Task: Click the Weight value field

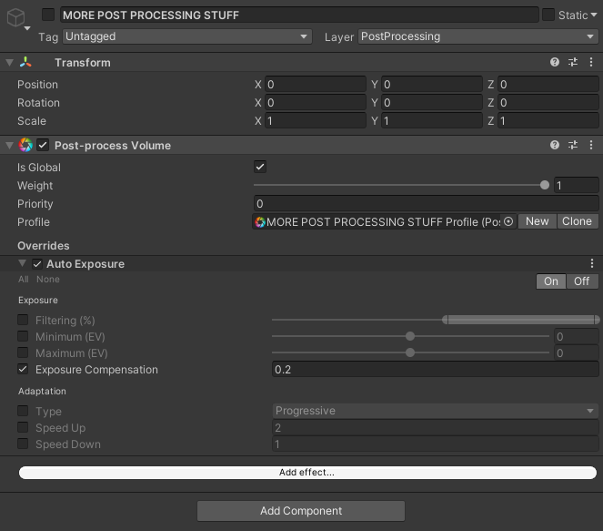Action: [x=576, y=185]
